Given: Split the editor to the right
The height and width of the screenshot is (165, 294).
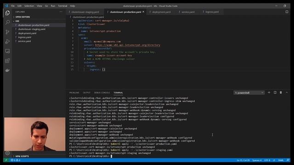Looking at the screenshot, I should 287,12.
